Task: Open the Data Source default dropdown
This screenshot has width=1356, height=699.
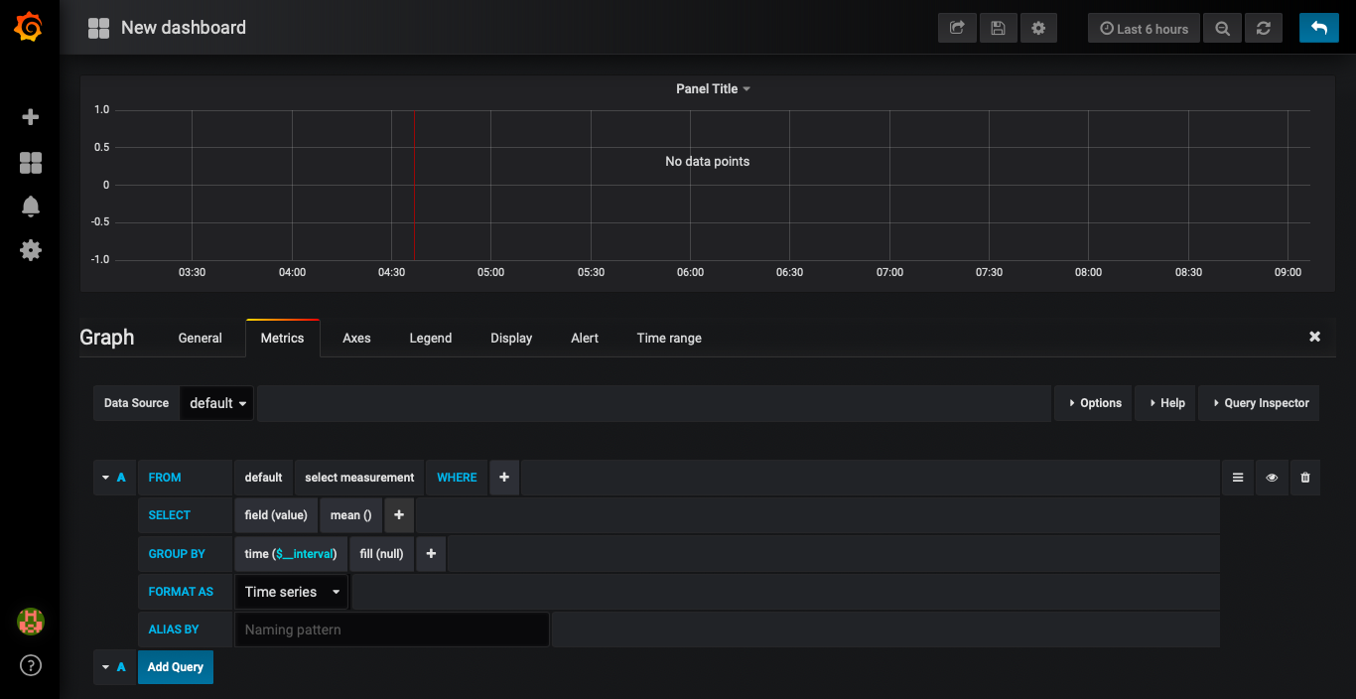Action: [x=217, y=403]
